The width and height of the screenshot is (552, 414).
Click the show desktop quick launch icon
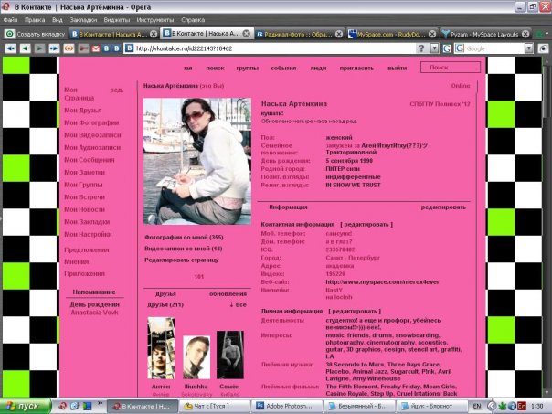pos(87,406)
